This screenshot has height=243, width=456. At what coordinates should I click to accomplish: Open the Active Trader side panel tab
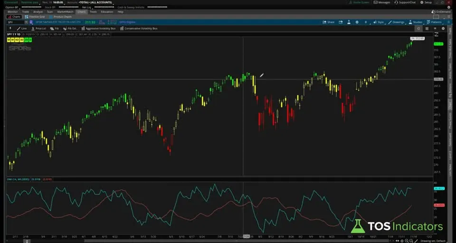tap(450, 71)
